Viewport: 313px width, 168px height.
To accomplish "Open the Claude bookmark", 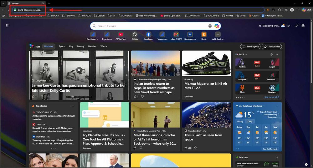I will [254, 16].
